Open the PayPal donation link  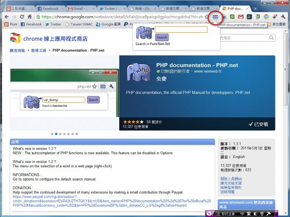(x=112, y=201)
